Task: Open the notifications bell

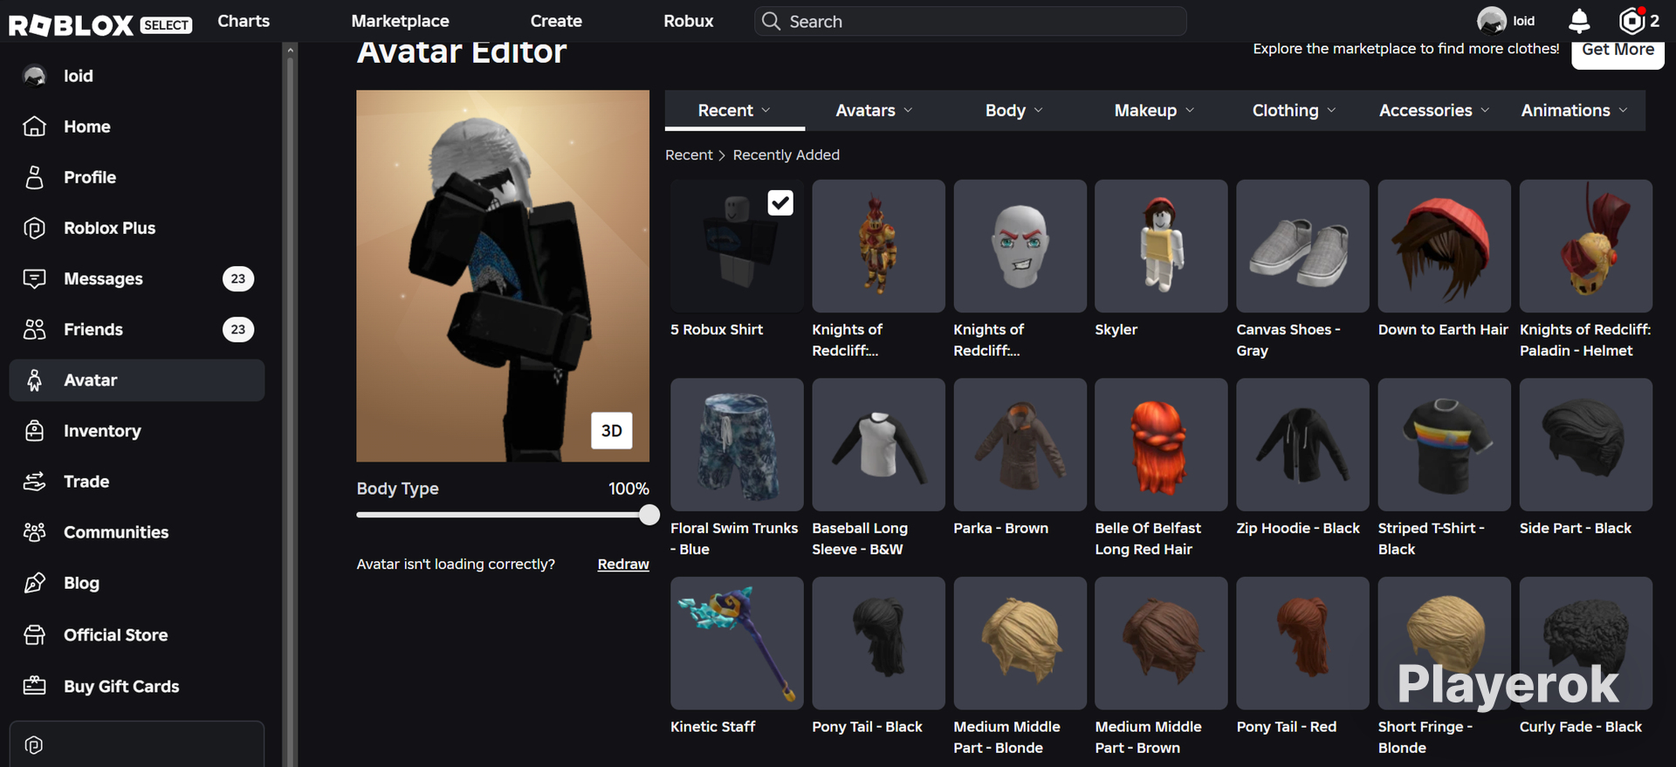Action: click(1579, 21)
